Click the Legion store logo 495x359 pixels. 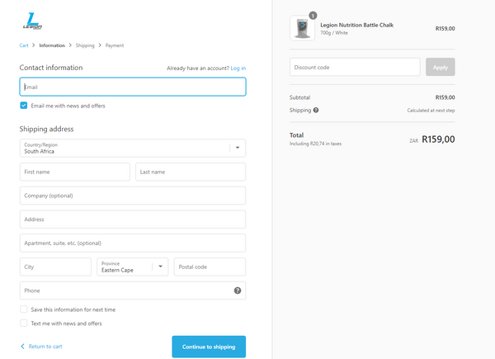pos(31,21)
